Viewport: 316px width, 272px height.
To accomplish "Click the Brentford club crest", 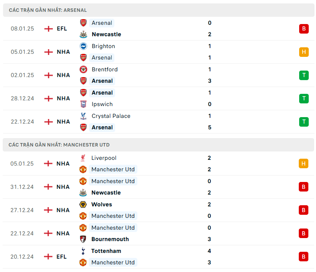I will click(x=83, y=69).
